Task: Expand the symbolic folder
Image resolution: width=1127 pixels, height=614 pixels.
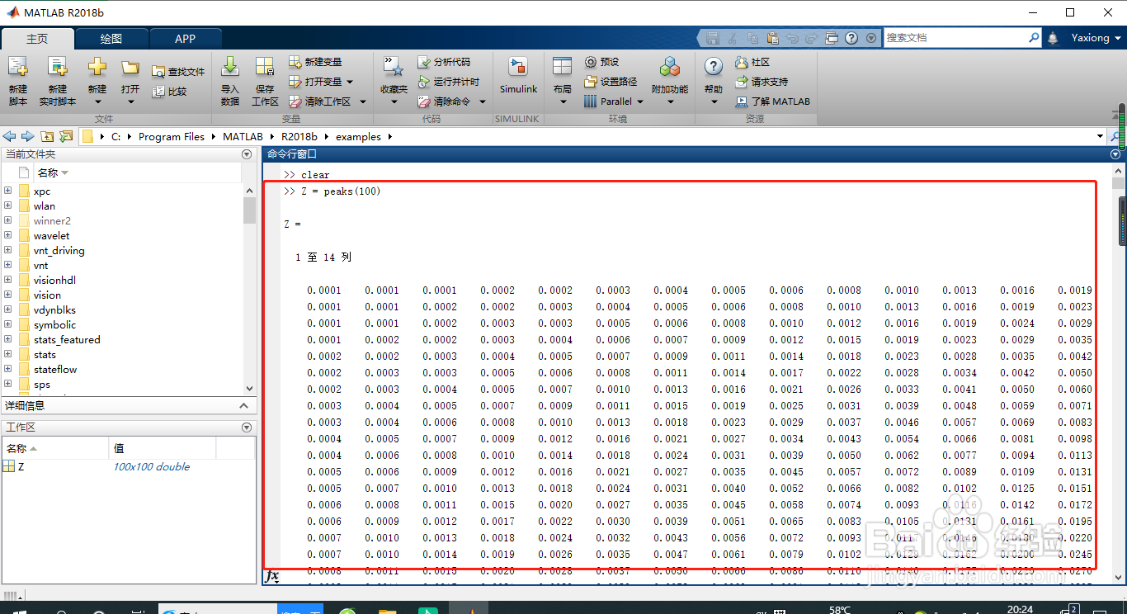Action: [8, 324]
